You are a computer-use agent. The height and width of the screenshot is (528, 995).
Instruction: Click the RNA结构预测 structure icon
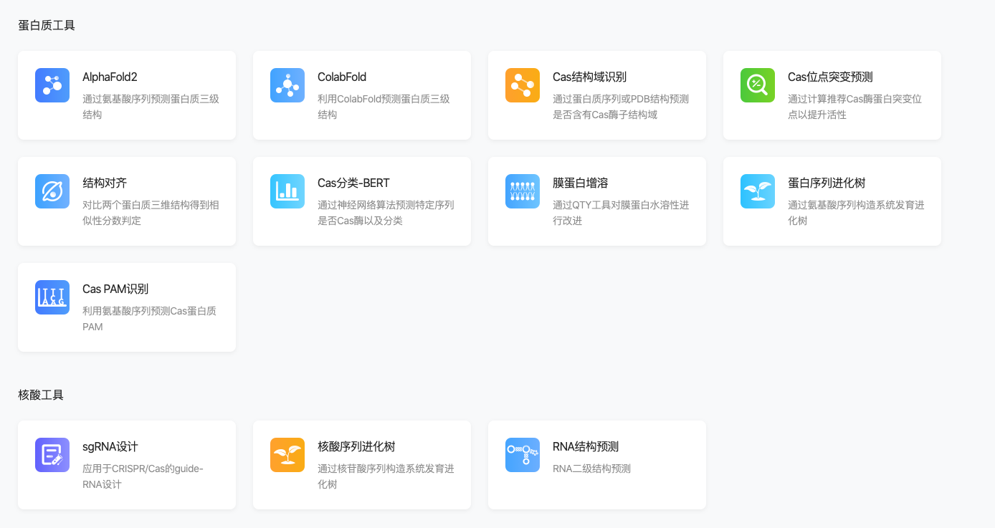click(523, 455)
